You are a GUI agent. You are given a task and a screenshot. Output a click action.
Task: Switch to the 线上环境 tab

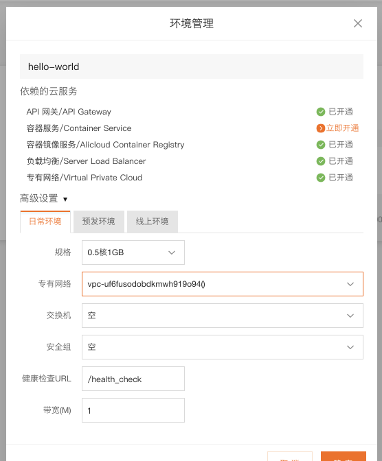[x=153, y=222]
